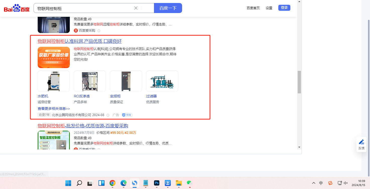Expand the arrow beside the top 百度爱采购 source

[x=99, y=31]
